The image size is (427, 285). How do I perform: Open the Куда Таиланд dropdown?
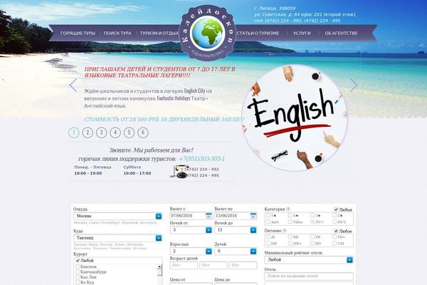pos(118,238)
